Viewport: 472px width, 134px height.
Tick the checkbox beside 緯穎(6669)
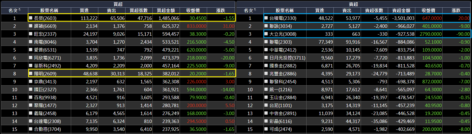tap(31, 26)
